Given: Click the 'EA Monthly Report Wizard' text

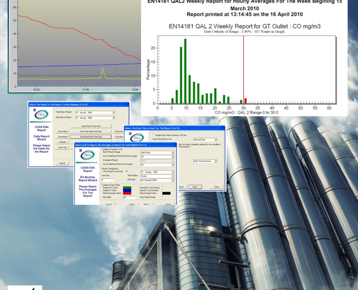Looking at the screenshot, I should (88, 179).
